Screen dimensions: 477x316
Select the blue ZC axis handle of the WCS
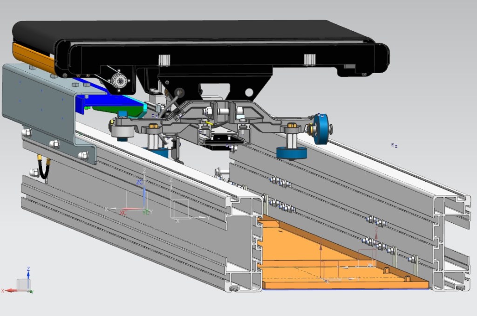click(144, 195)
